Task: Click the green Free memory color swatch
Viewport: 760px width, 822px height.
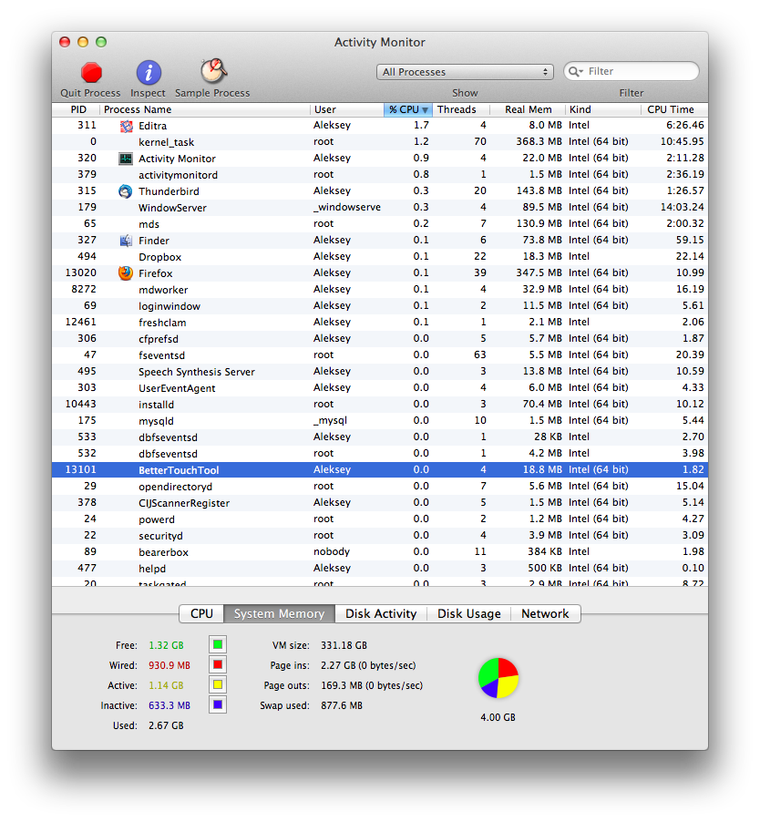Action: (x=218, y=645)
